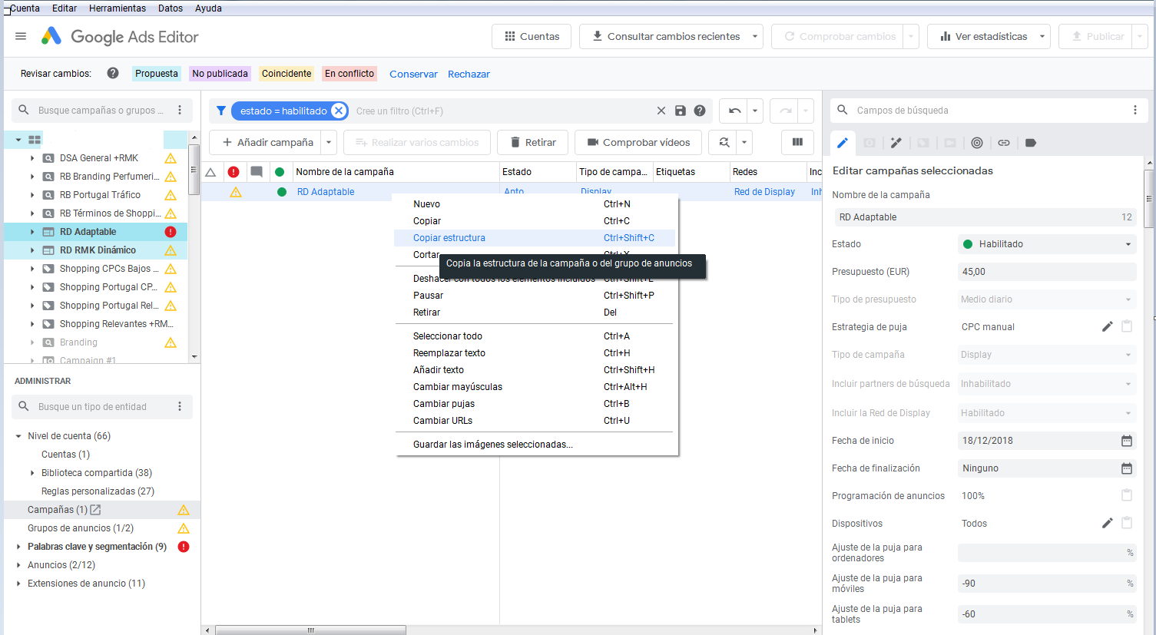The width and height of the screenshot is (1156, 635).
Task: Click the Rechazar link
Action: 469,74
